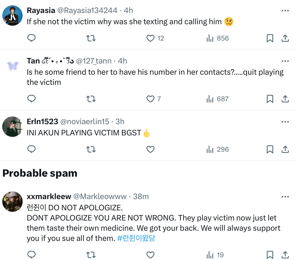Screen dimensions: 297x260
Task: Open the #런쥔이왔당 hashtag link
Action: pos(136,238)
